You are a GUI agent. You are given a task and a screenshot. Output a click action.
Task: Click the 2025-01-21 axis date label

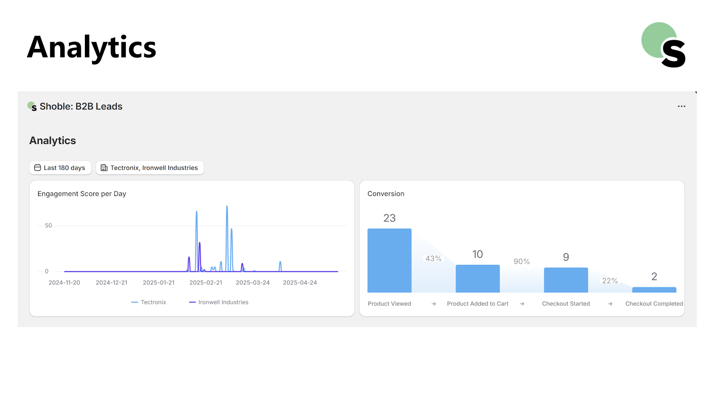159,283
